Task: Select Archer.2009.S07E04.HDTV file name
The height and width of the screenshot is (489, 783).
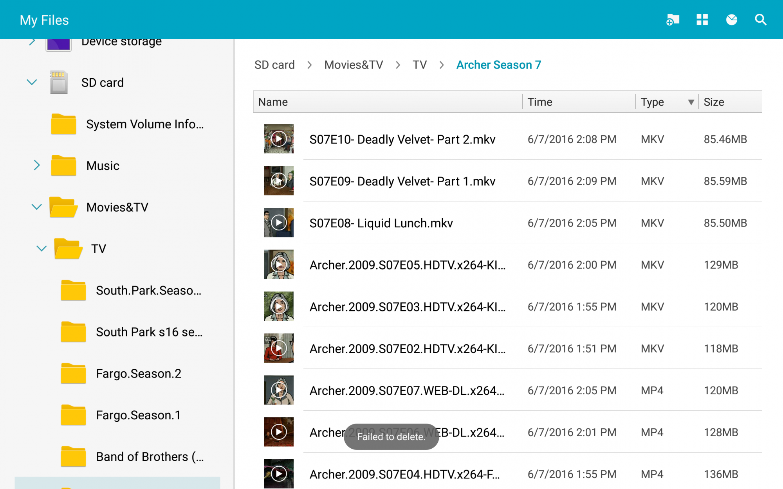Action: 404,474
